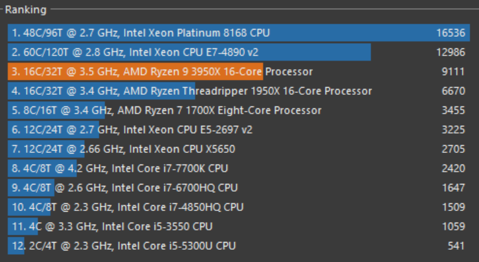Click the 6670 score value
Screen dimensions: 479x262
pyautogui.click(x=453, y=91)
